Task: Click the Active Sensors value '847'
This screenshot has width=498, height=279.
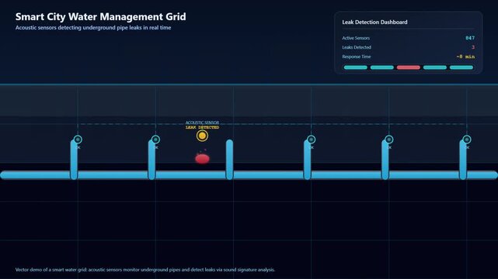Action: (x=470, y=38)
